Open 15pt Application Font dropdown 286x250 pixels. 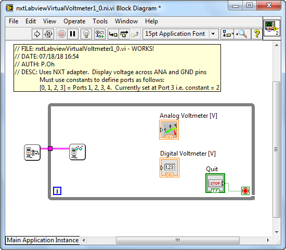(x=180, y=34)
